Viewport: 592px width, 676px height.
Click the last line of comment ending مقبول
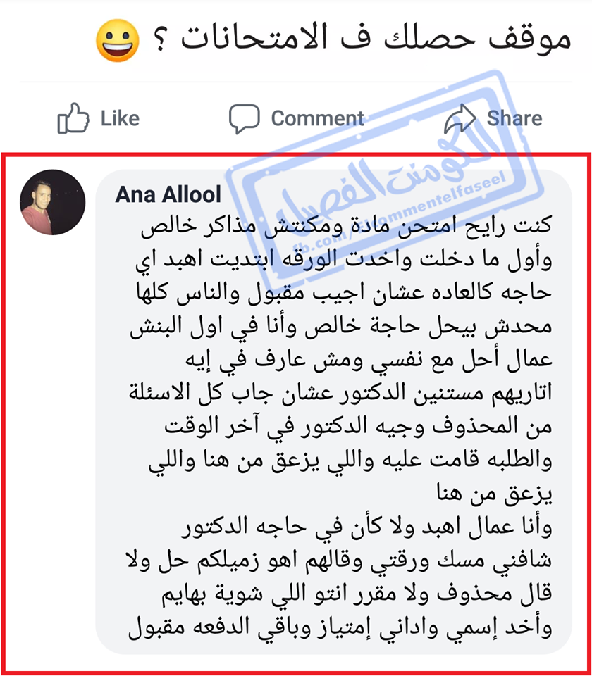[x=340, y=627]
